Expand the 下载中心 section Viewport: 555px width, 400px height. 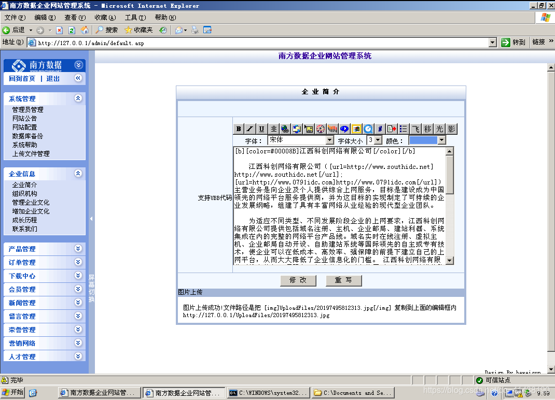pyautogui.click(x=78, y=276)
